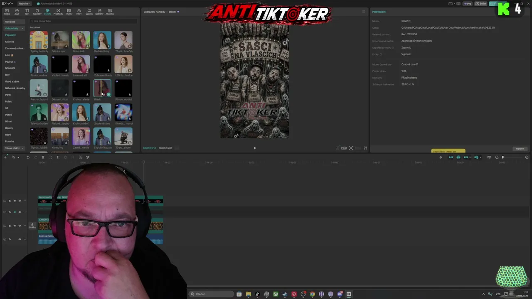Viewport: 532px width, 299px height.
Task: Redo the timeline action
Action: [35, 157]
